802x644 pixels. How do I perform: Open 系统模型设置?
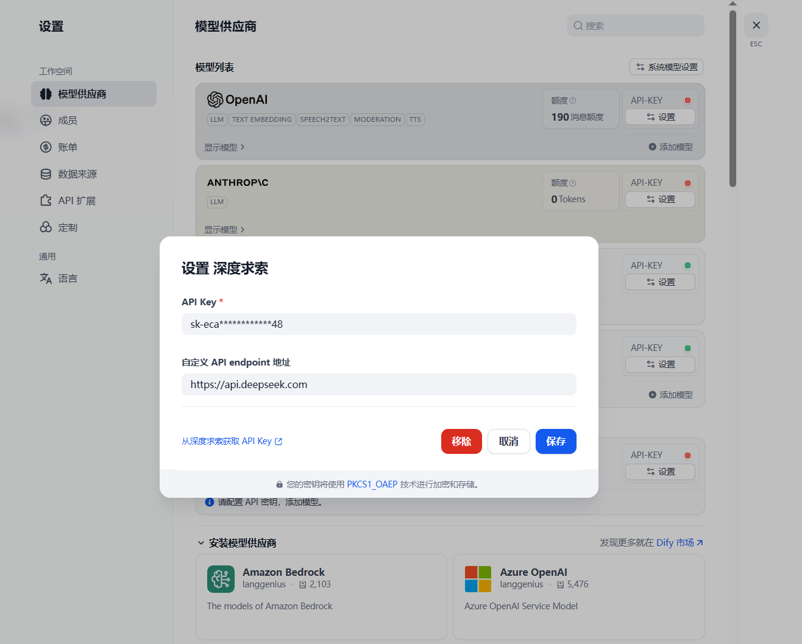coord(666,67)
